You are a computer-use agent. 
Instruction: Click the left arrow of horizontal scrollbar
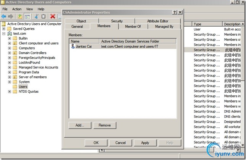point(102,150)
